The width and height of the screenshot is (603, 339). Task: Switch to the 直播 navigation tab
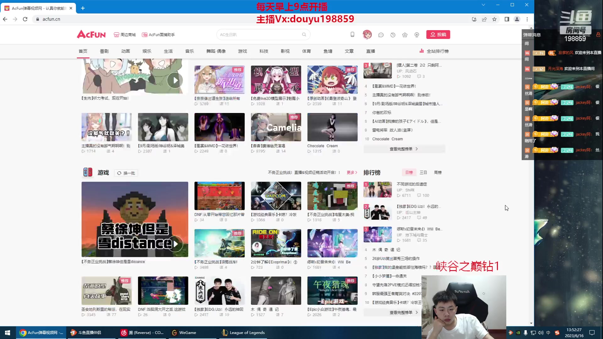pos(370,51)
